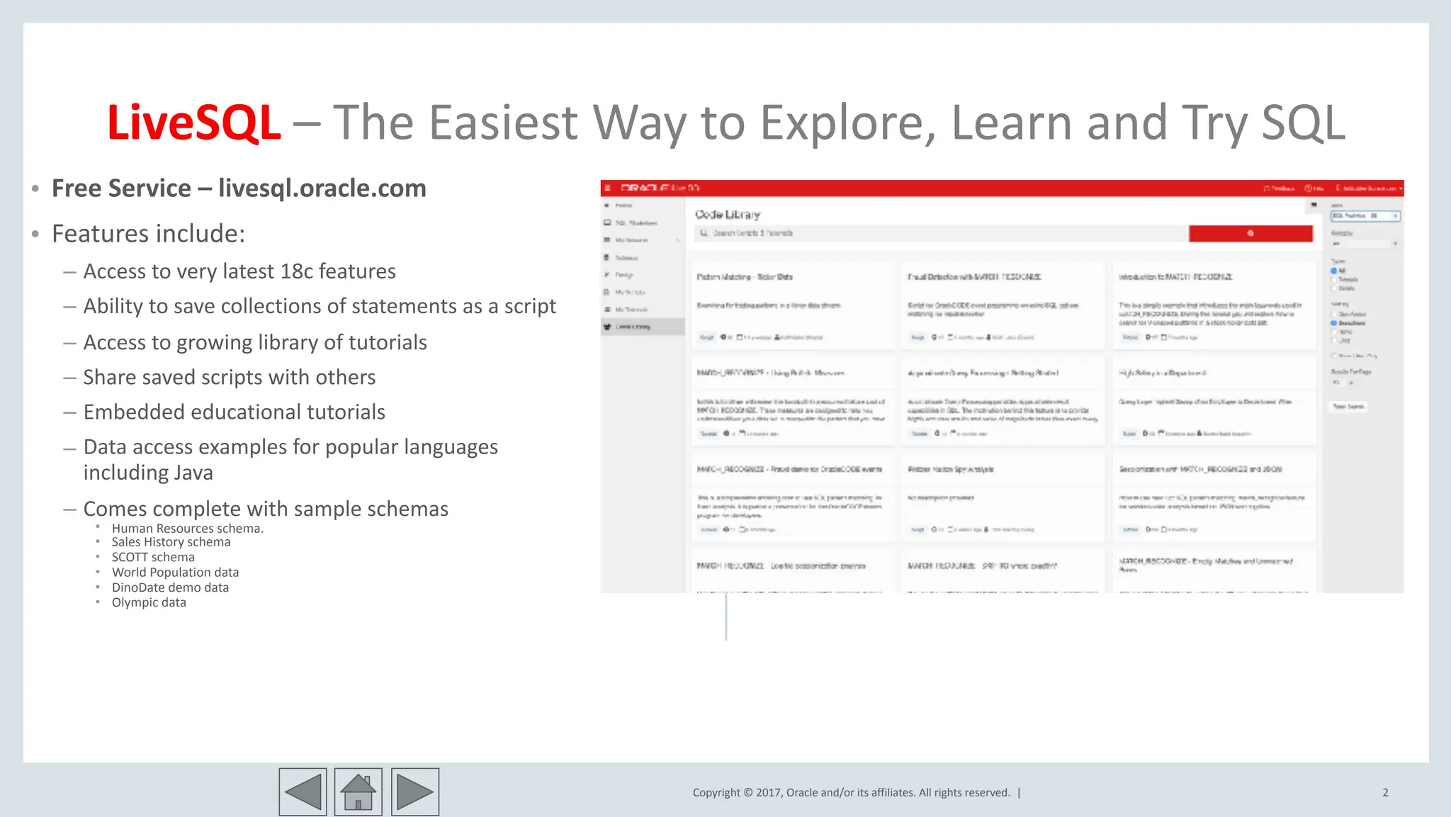
Task: Select the 'Tutorials' type radio button
Action: (x=1333, y=279)
